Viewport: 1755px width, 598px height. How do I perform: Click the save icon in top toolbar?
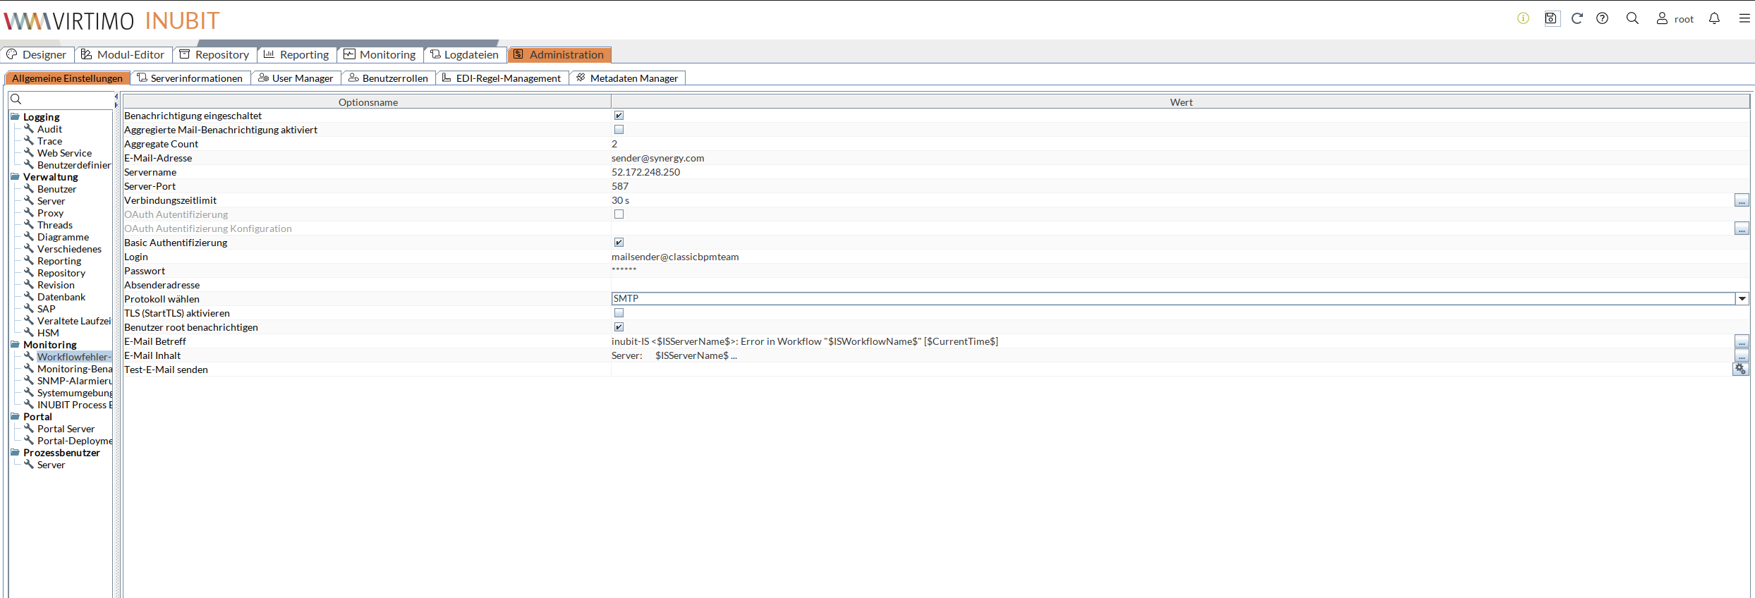(1551, 18)
